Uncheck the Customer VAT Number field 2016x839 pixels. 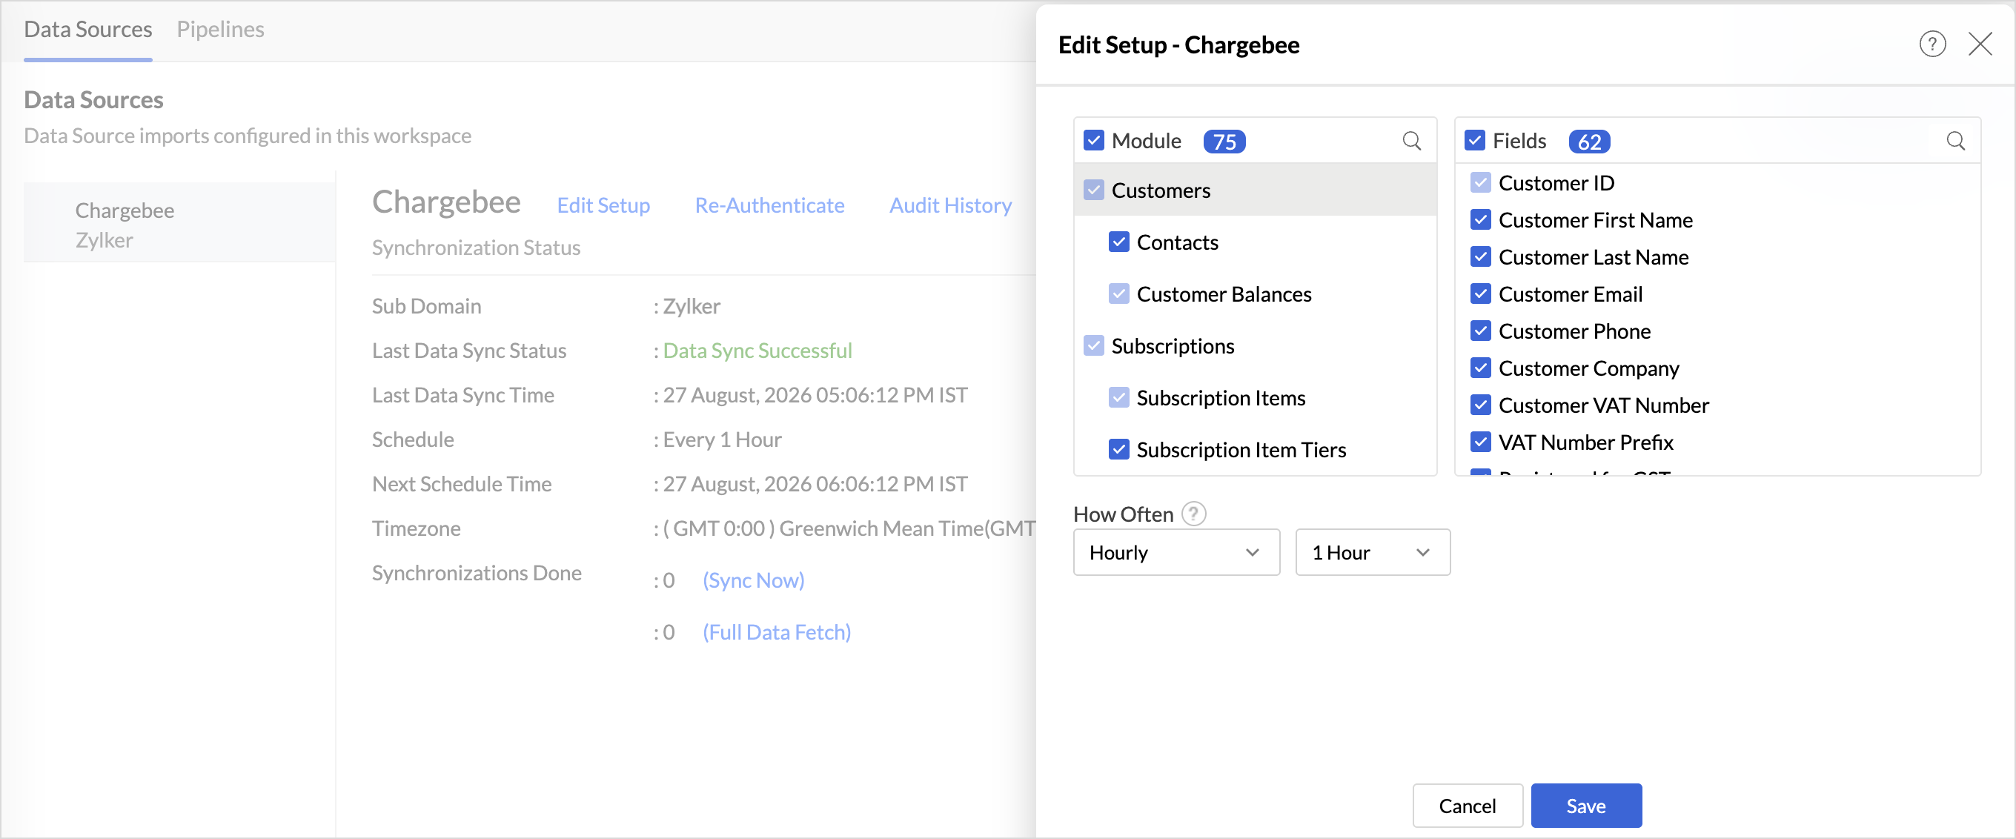[1480, 405]
